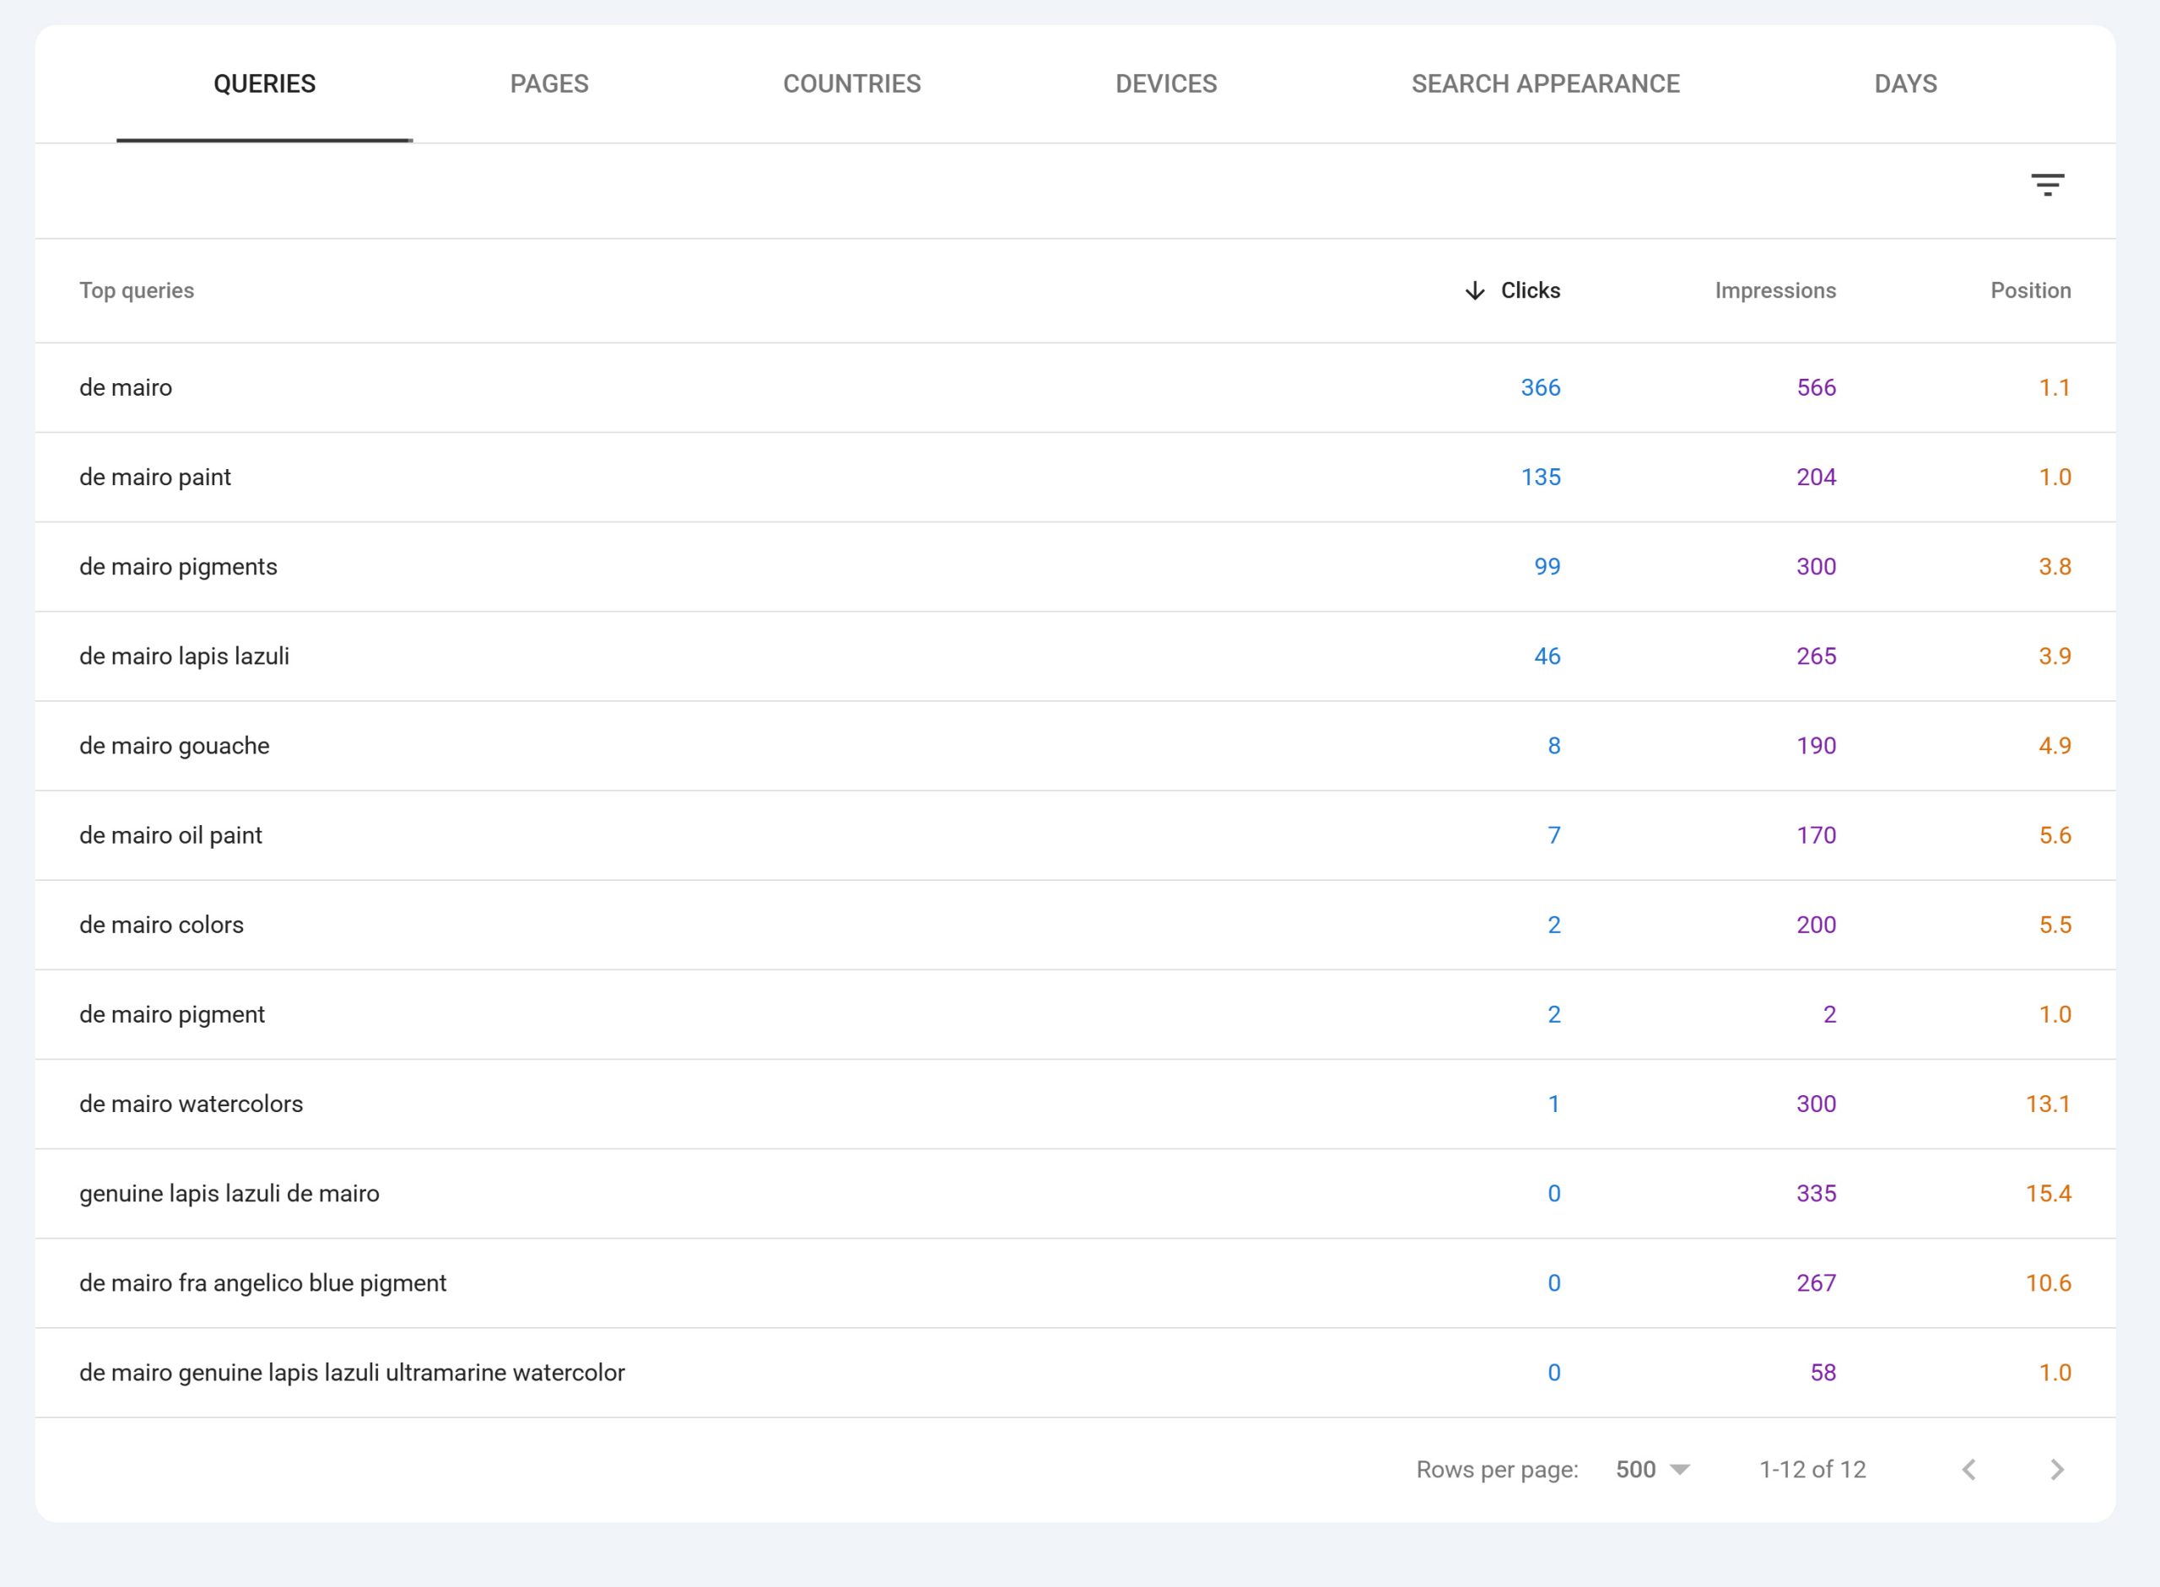The height and width of the screenshot is (1587, 2160).
Task: Switch to the Pages tab
Action: [x=549, y=84]
